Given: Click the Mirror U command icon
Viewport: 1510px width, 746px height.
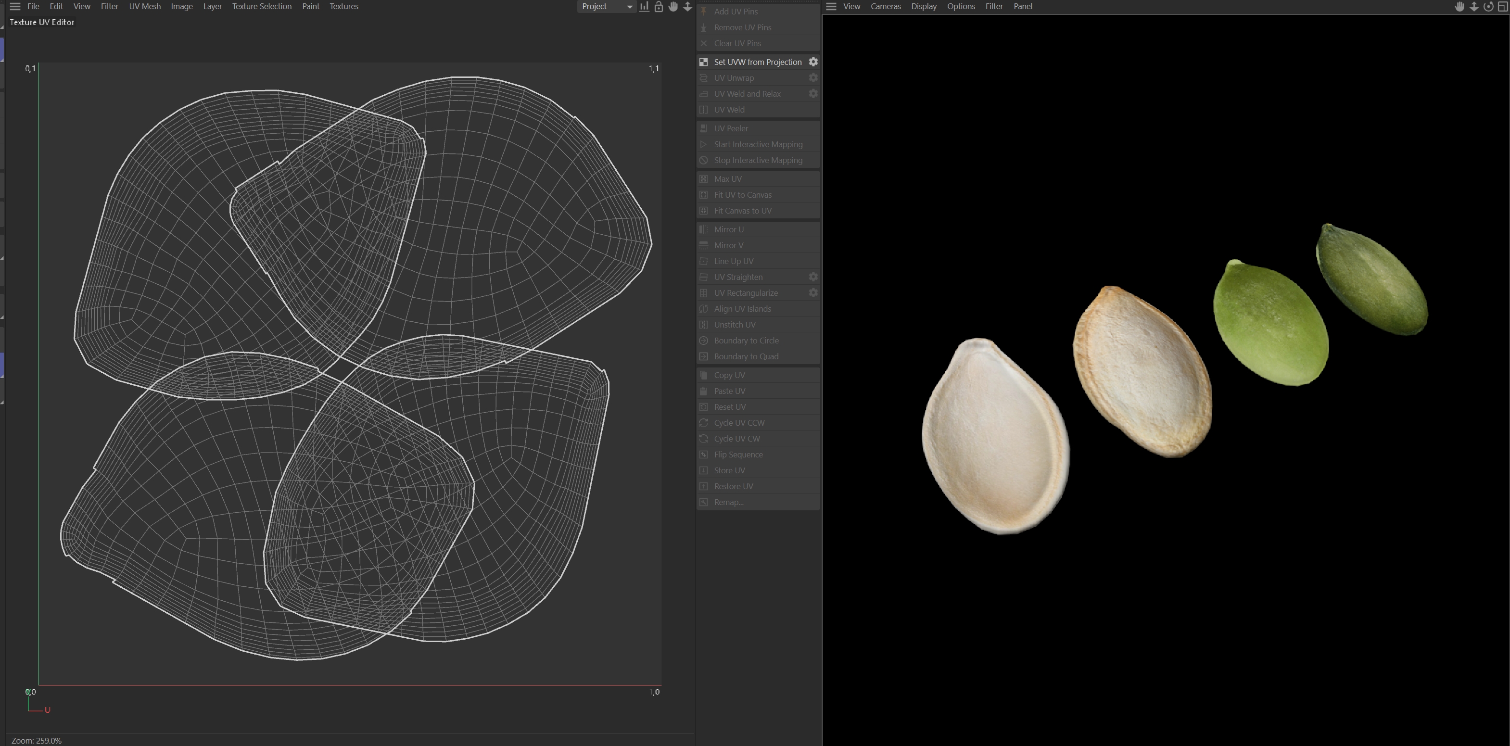Looking at the screenshot, I should pos(703,229).
